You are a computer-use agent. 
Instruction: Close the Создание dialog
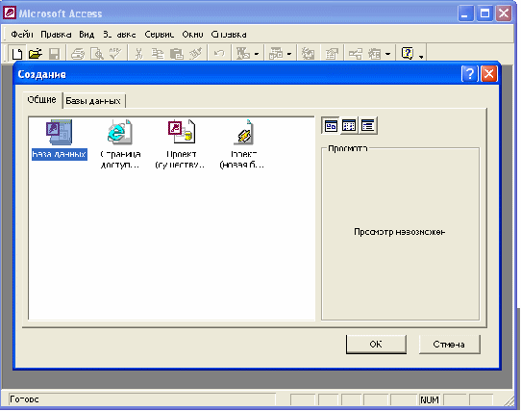488,73
